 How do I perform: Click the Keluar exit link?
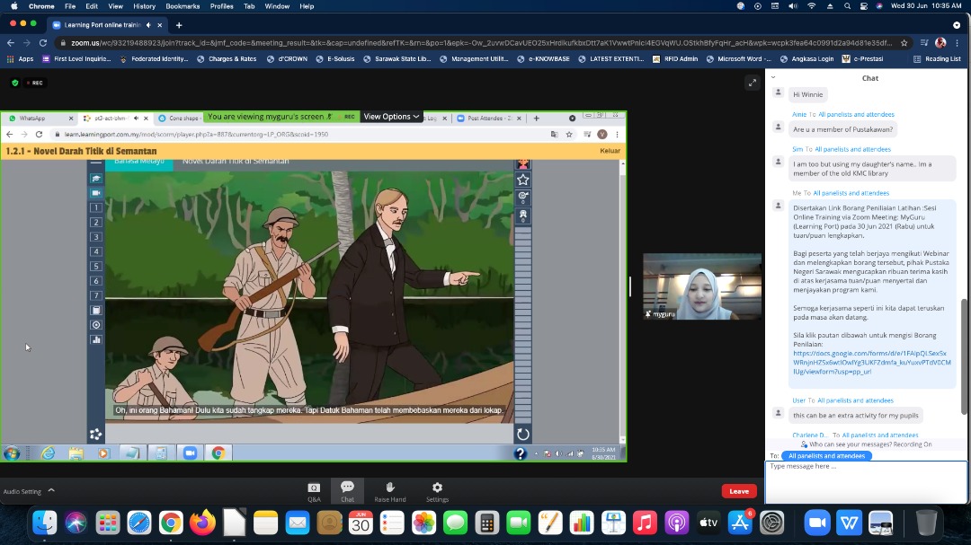(x=610, y=150)
